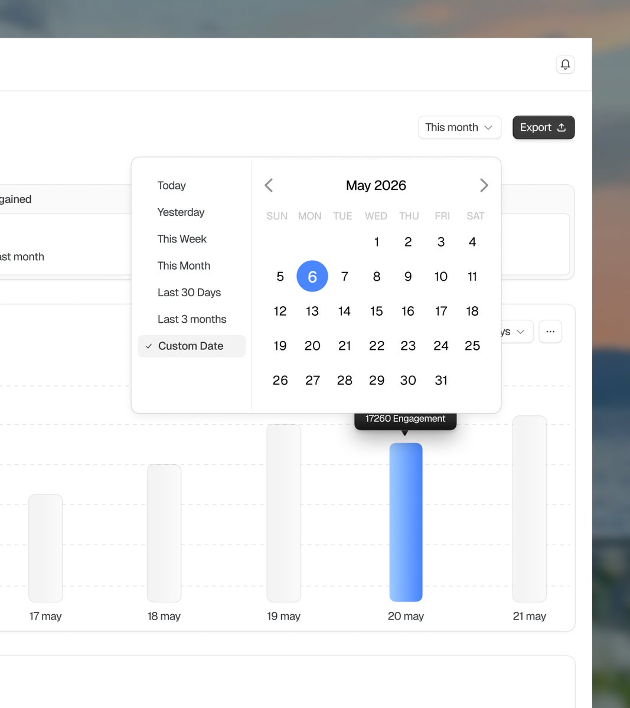Select date 25 in the calendar

click(472, 346)
